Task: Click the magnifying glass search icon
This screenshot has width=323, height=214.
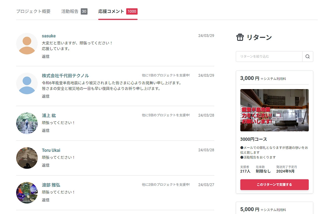Action: pos(307,56)
